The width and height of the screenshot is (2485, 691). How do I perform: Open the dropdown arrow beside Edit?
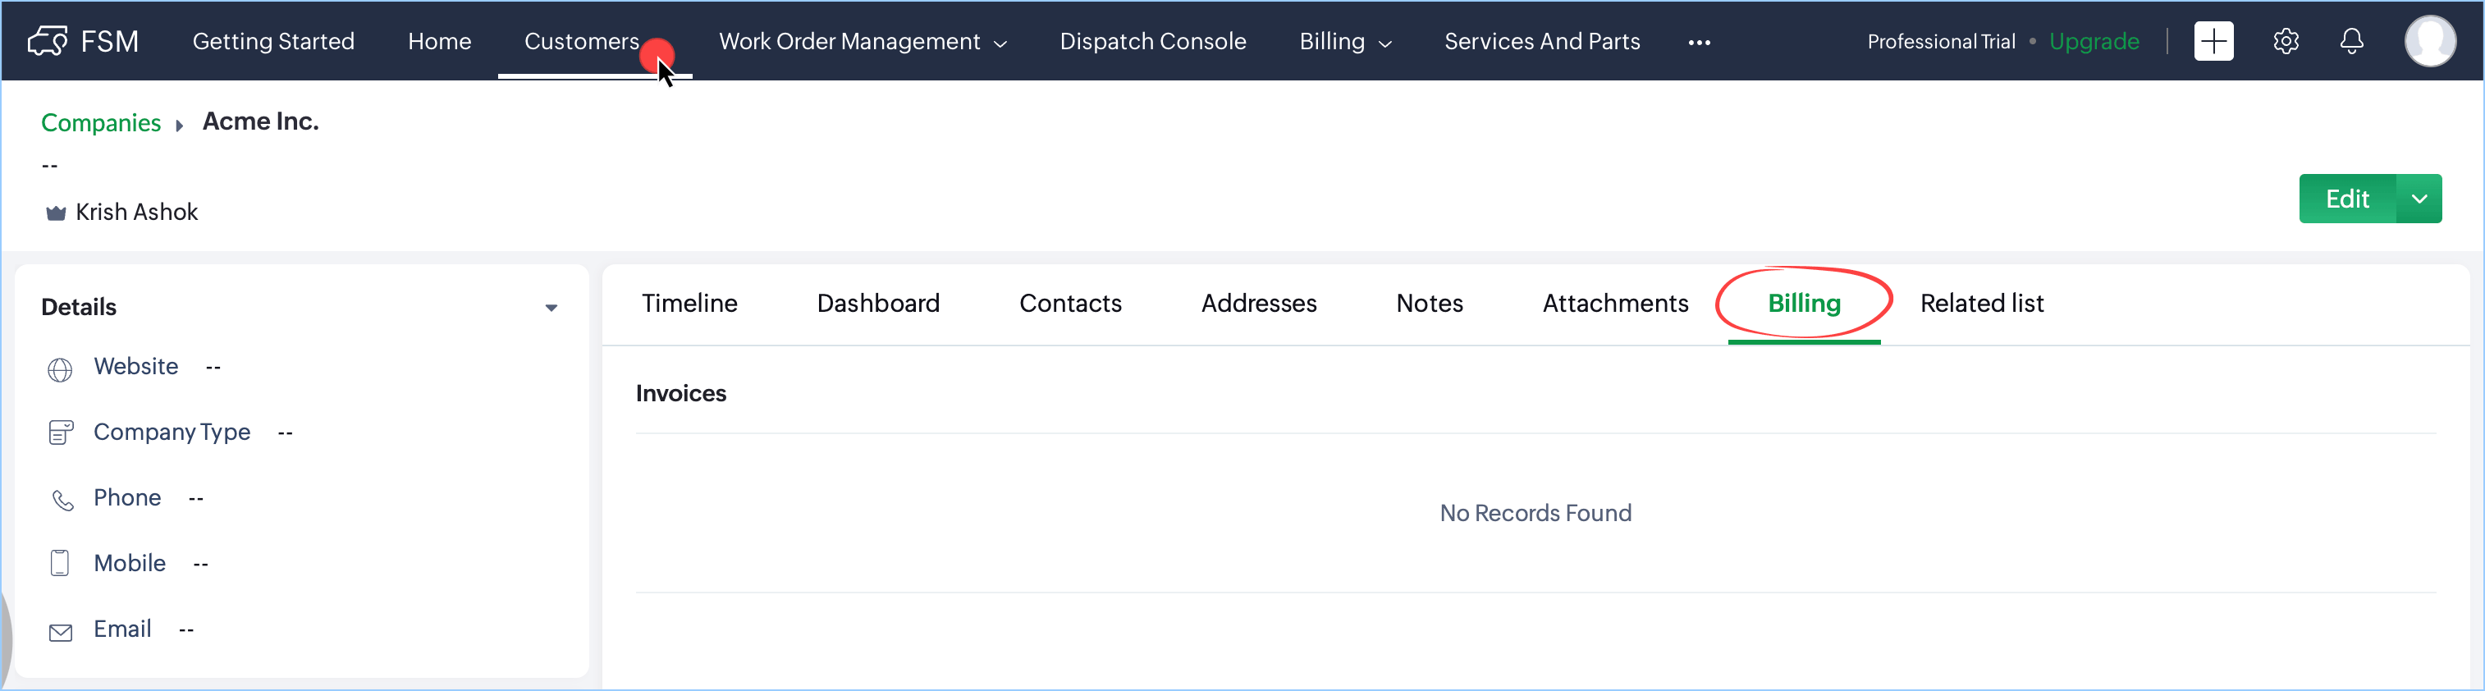(x=2419, y=199)
